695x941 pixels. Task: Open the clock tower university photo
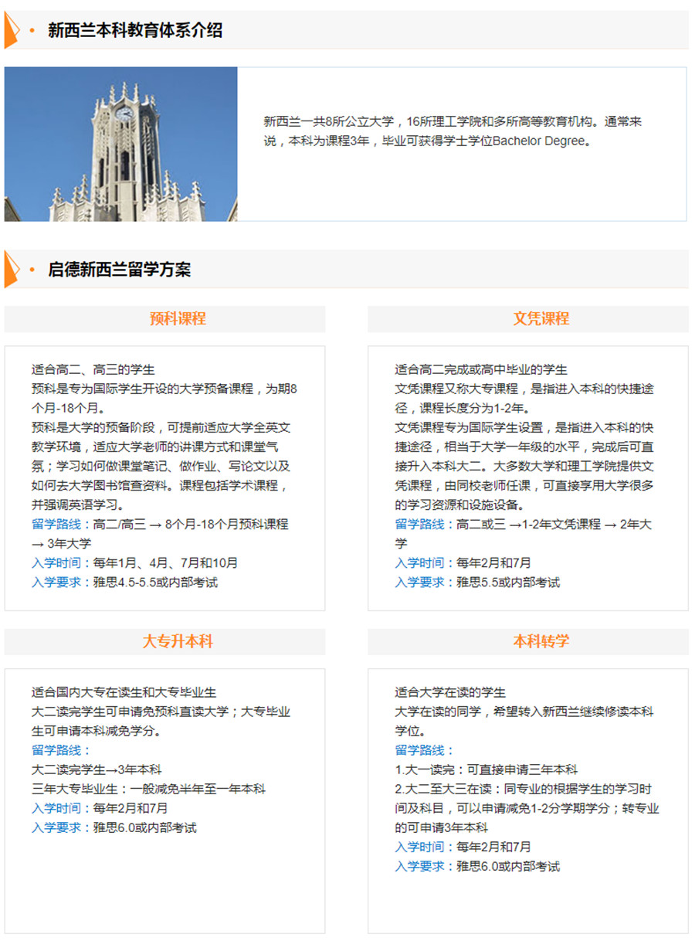click(121, 144)
